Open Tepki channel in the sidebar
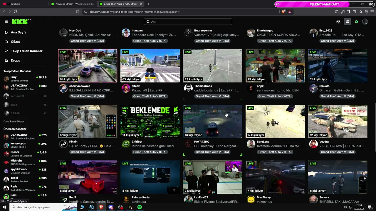 click(x=25, y=180)
